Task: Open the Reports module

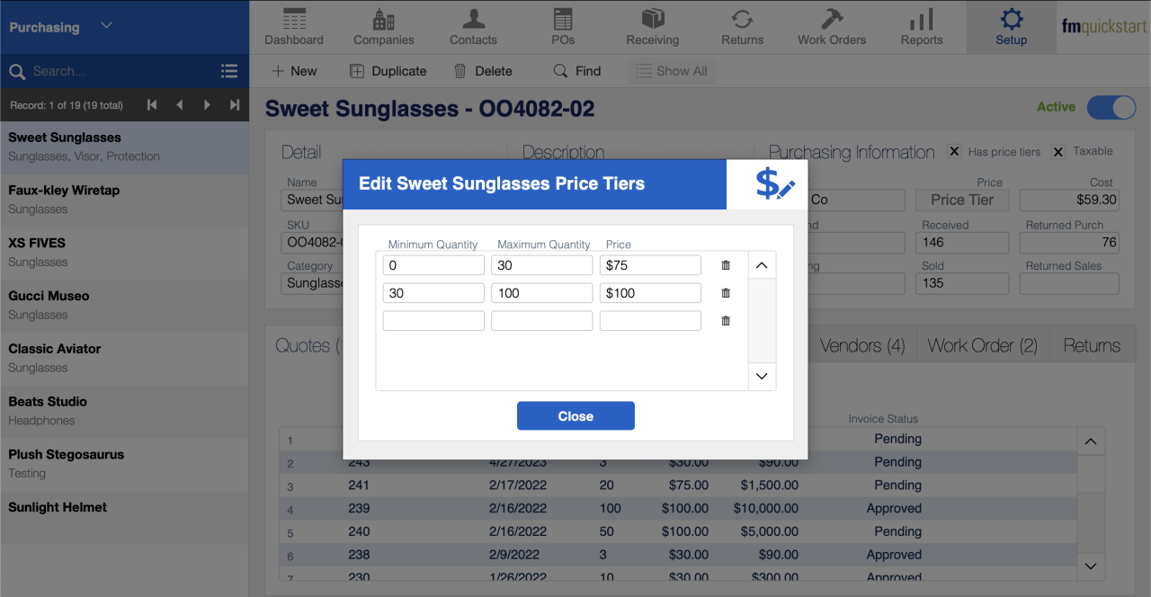Action: point(922,27)
